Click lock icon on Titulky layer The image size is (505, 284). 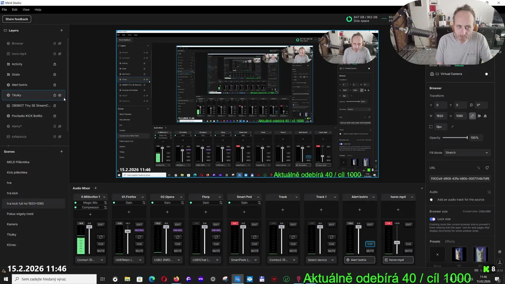click(54, 95)
